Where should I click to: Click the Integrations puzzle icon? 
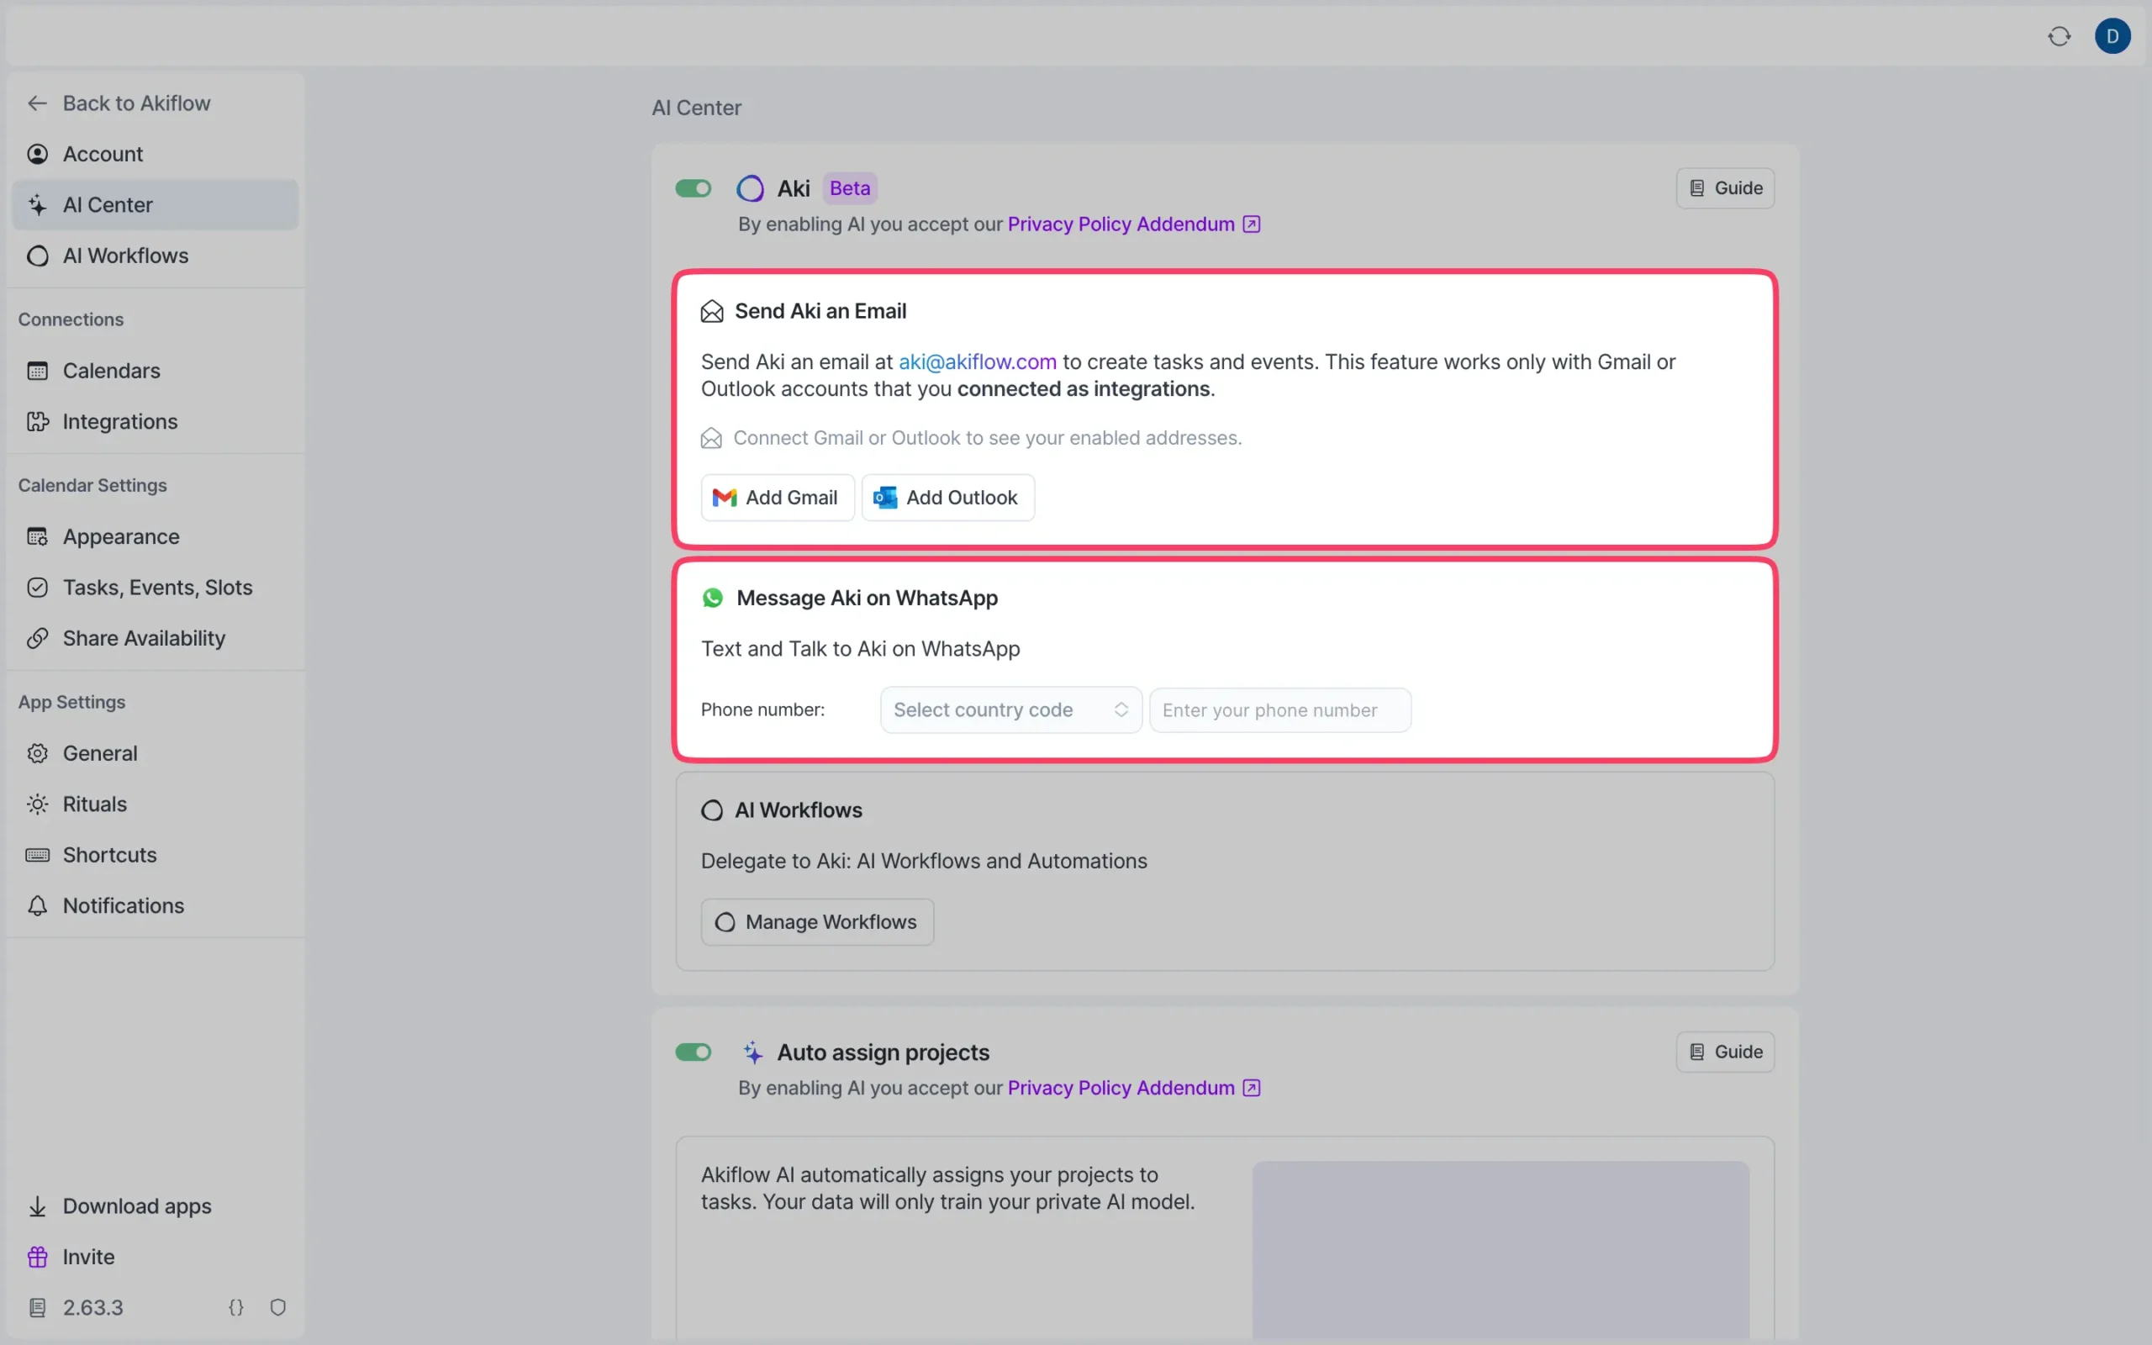(37, 421)
